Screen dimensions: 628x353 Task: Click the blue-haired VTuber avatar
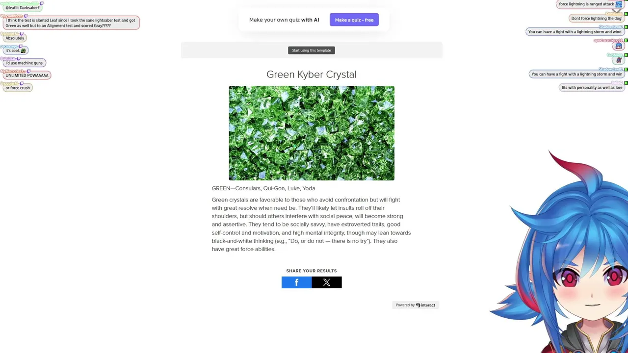tap(564, 255)
